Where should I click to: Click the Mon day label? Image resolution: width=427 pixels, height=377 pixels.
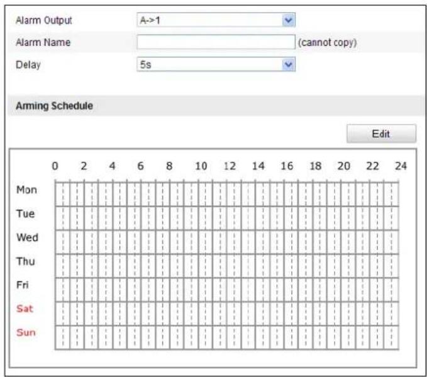(x=26, y=189)
